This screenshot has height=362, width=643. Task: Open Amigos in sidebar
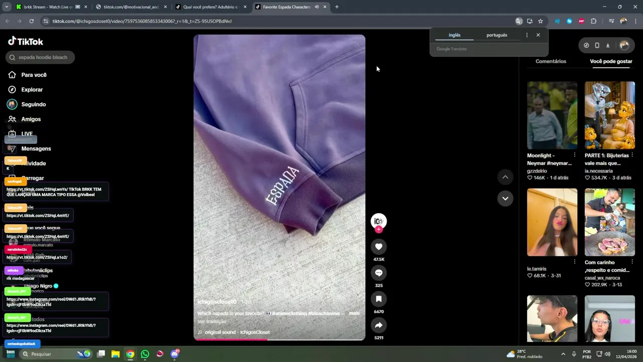click(31, 119)
